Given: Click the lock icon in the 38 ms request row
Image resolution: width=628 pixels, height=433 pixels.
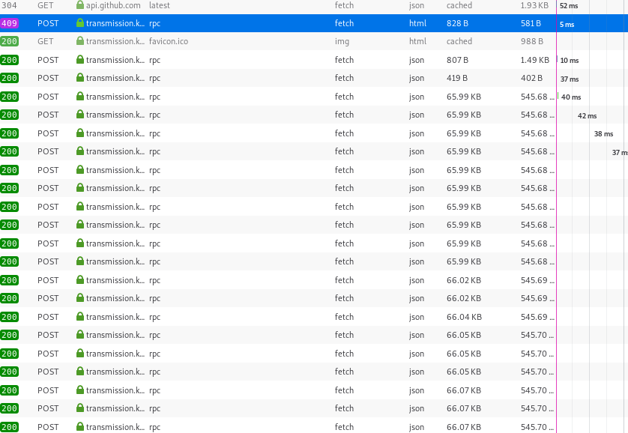Looking at the screenshot, I should point(80,133).
